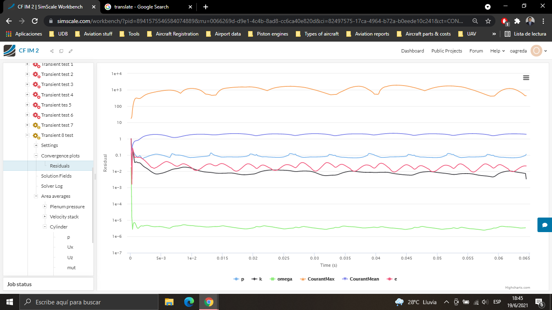
Task: Open the Aviation stuff bookmarks folder
Action: tap(94, 34)
